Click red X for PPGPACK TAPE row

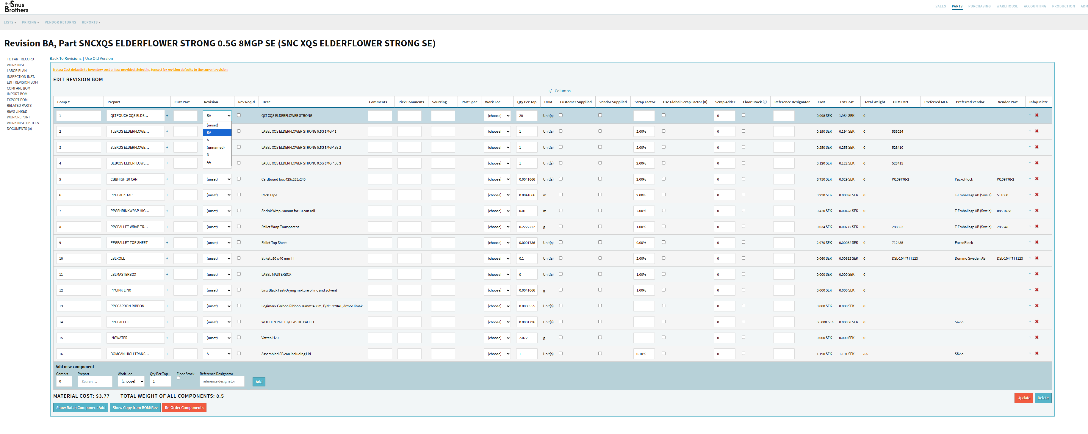coord(1037,195)
